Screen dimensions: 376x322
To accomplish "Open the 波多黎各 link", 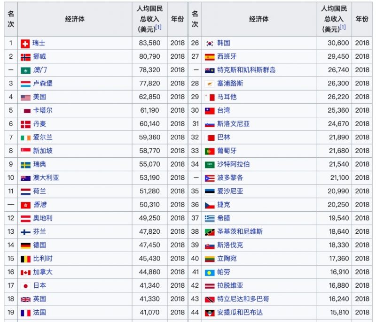I will [x=230, y=177].
